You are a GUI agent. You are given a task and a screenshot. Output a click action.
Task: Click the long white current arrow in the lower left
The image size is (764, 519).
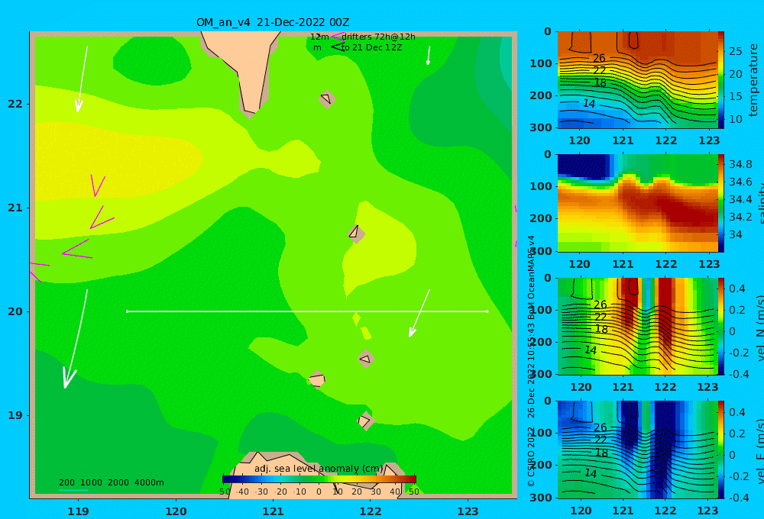coord(76,338)
